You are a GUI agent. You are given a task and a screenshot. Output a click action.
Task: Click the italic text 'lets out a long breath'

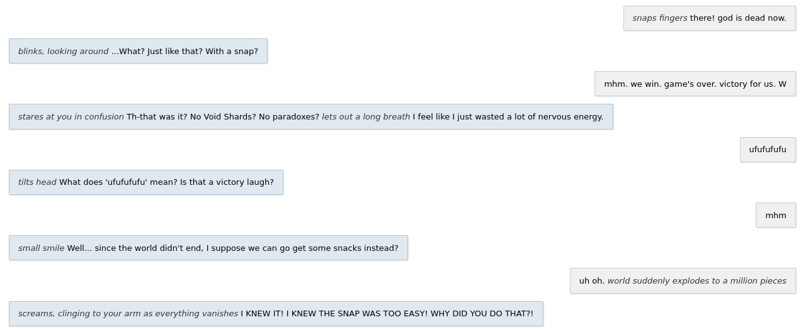pos(366,116)
